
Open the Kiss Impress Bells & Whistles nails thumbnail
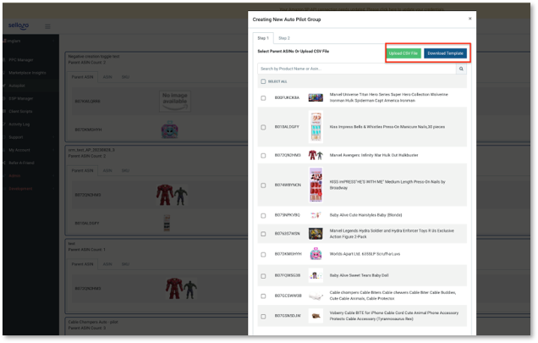(x=316, y=126)
